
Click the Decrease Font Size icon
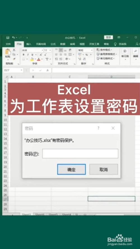tap(45, 55)
